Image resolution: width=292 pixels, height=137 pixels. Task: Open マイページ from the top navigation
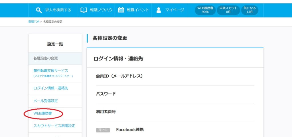point(174,10)
